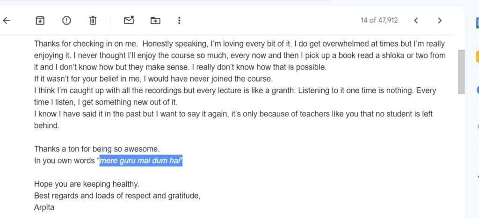479x218 pixels.
Task: Open the Move to folder icon
Action: (x=155, y=21)
